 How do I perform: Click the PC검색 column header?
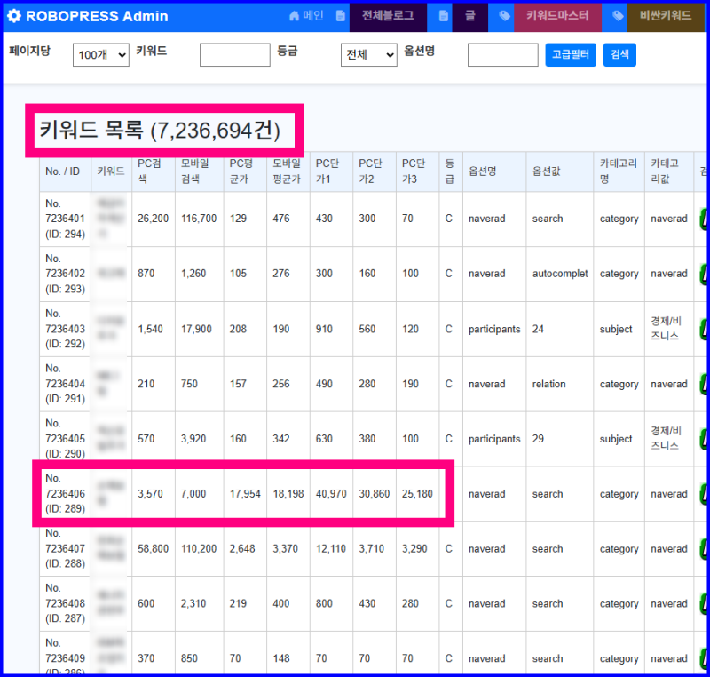(154, 171)
